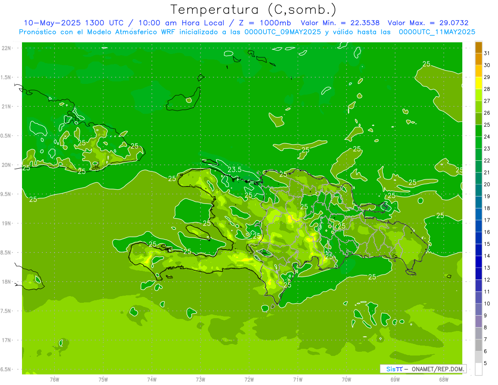Click the '72W' longitude axis label

[249, 380]
